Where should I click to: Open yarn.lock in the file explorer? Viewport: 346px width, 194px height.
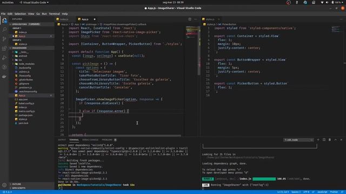click(23, 123)
